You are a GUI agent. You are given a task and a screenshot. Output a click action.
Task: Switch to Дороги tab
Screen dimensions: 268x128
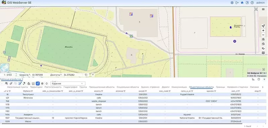165,87
